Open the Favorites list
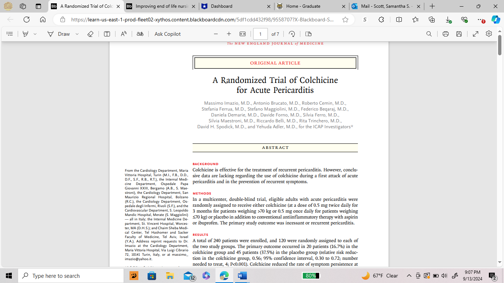The height and width of the screenshot is (283, 504). (x=415, y=20)
